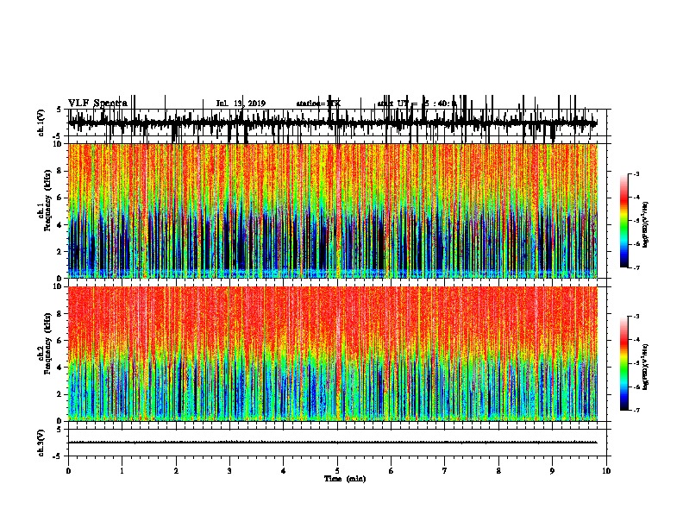The height and width of the screenshot is (528, 683).
Task: Click the ch.1 spectrogram panel
Action: pos(333,211)
